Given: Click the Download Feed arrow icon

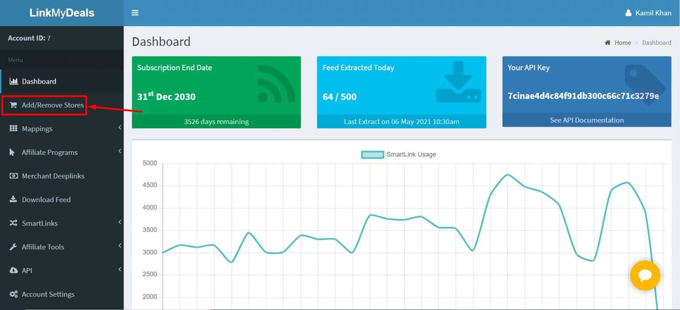Looking at the screenshot, I should coord(14,199).
